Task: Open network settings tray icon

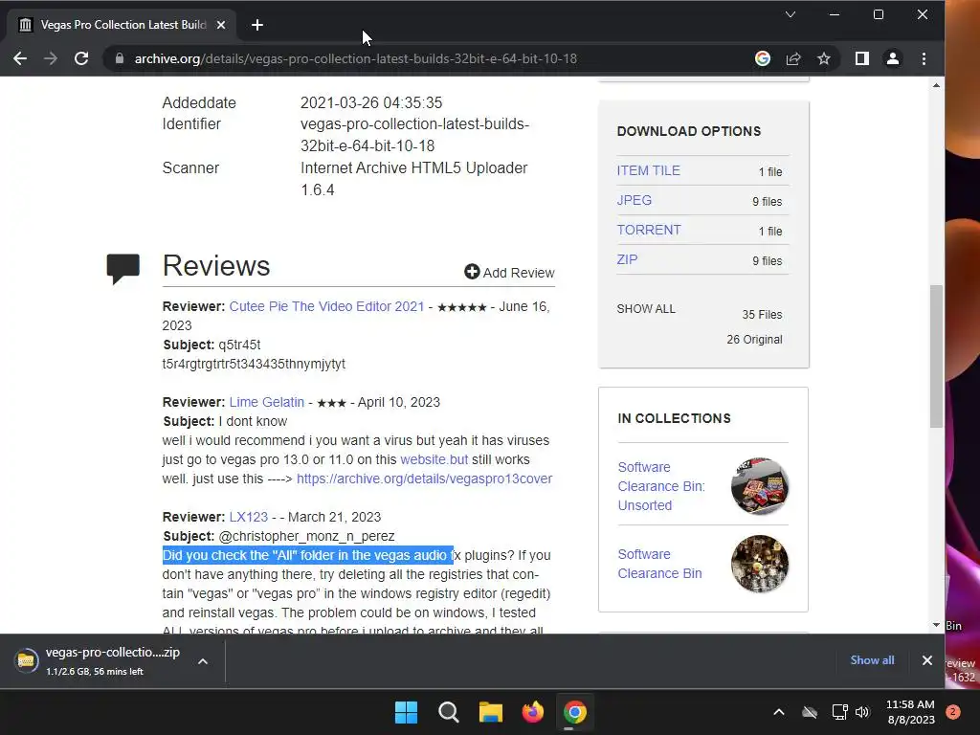Action: (839, 712)
